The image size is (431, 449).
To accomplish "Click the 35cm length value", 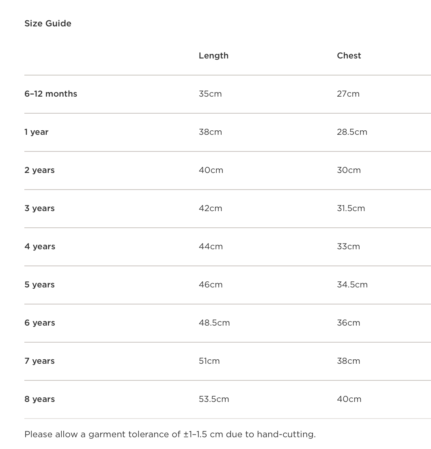I will coord(210,94).
